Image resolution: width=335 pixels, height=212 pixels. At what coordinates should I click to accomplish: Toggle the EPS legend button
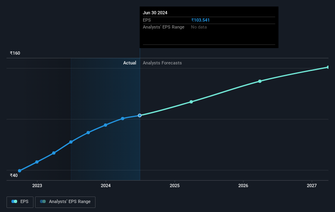point(20,202)
